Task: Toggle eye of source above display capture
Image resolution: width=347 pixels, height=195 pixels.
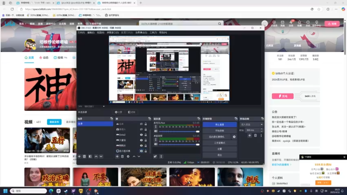Action: click(141, 146)
